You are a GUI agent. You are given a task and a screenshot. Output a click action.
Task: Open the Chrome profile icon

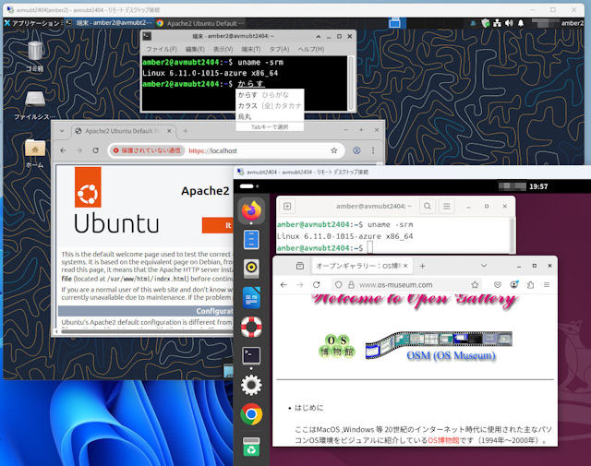click(356, 150)
